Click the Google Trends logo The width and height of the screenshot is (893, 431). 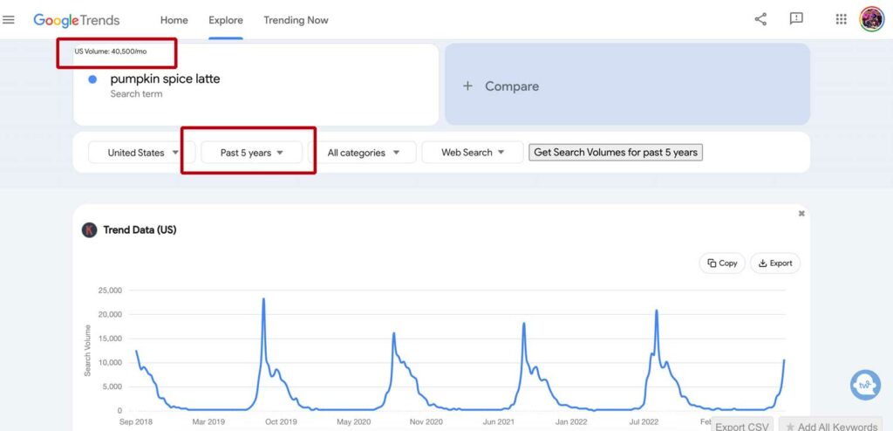[x=77, y=20]
